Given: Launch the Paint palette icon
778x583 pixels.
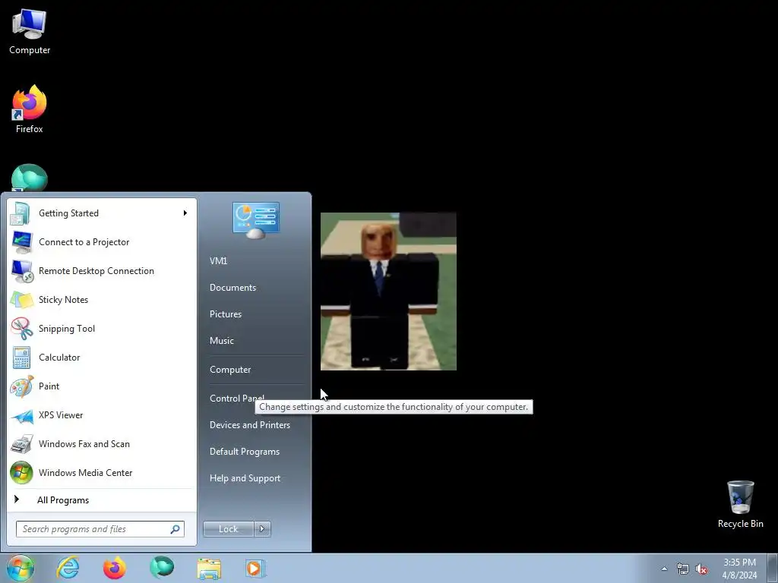Looking at the screenshot, I should (21, 386).
